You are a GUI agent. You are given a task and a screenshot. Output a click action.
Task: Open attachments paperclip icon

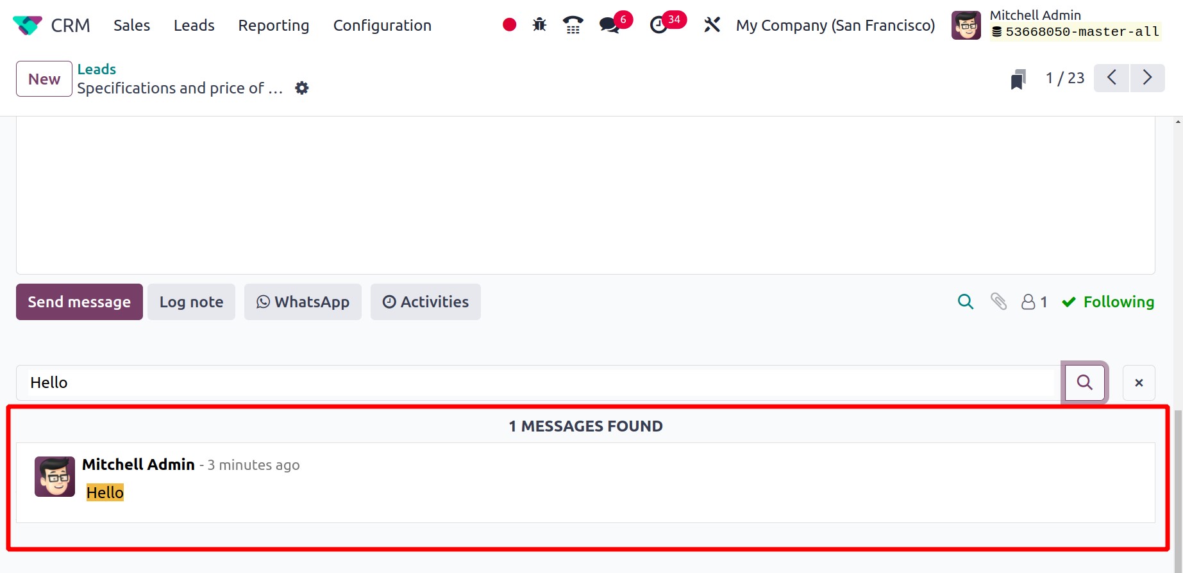999,302
